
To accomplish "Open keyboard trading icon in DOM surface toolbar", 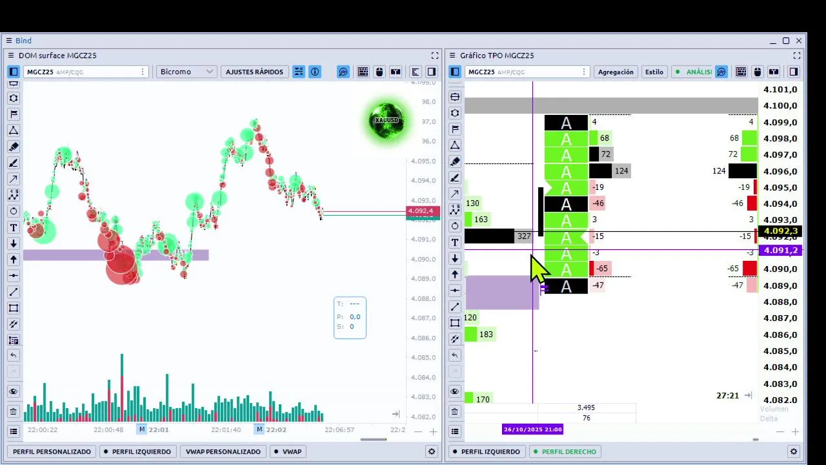I will [x=363, y=72].
